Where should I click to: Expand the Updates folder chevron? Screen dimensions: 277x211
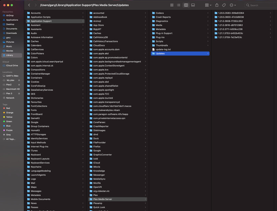(208, 53)
